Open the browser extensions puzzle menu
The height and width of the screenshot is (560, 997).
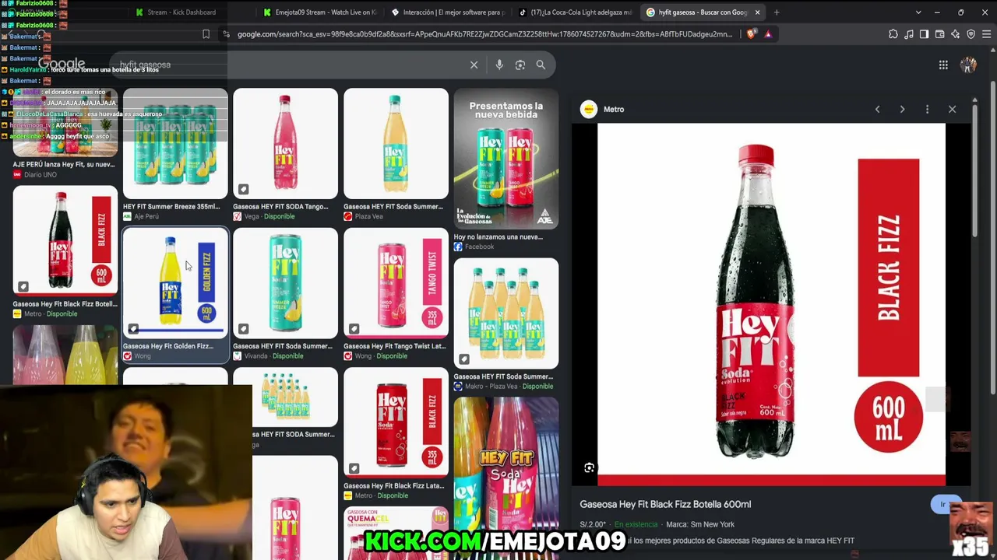[x=893, y=34]
